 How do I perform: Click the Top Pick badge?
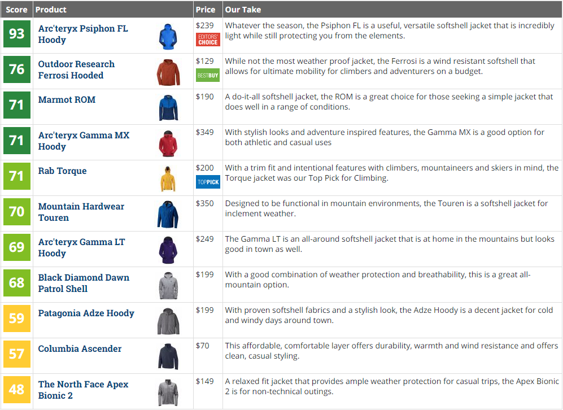(x=208, y=182)
